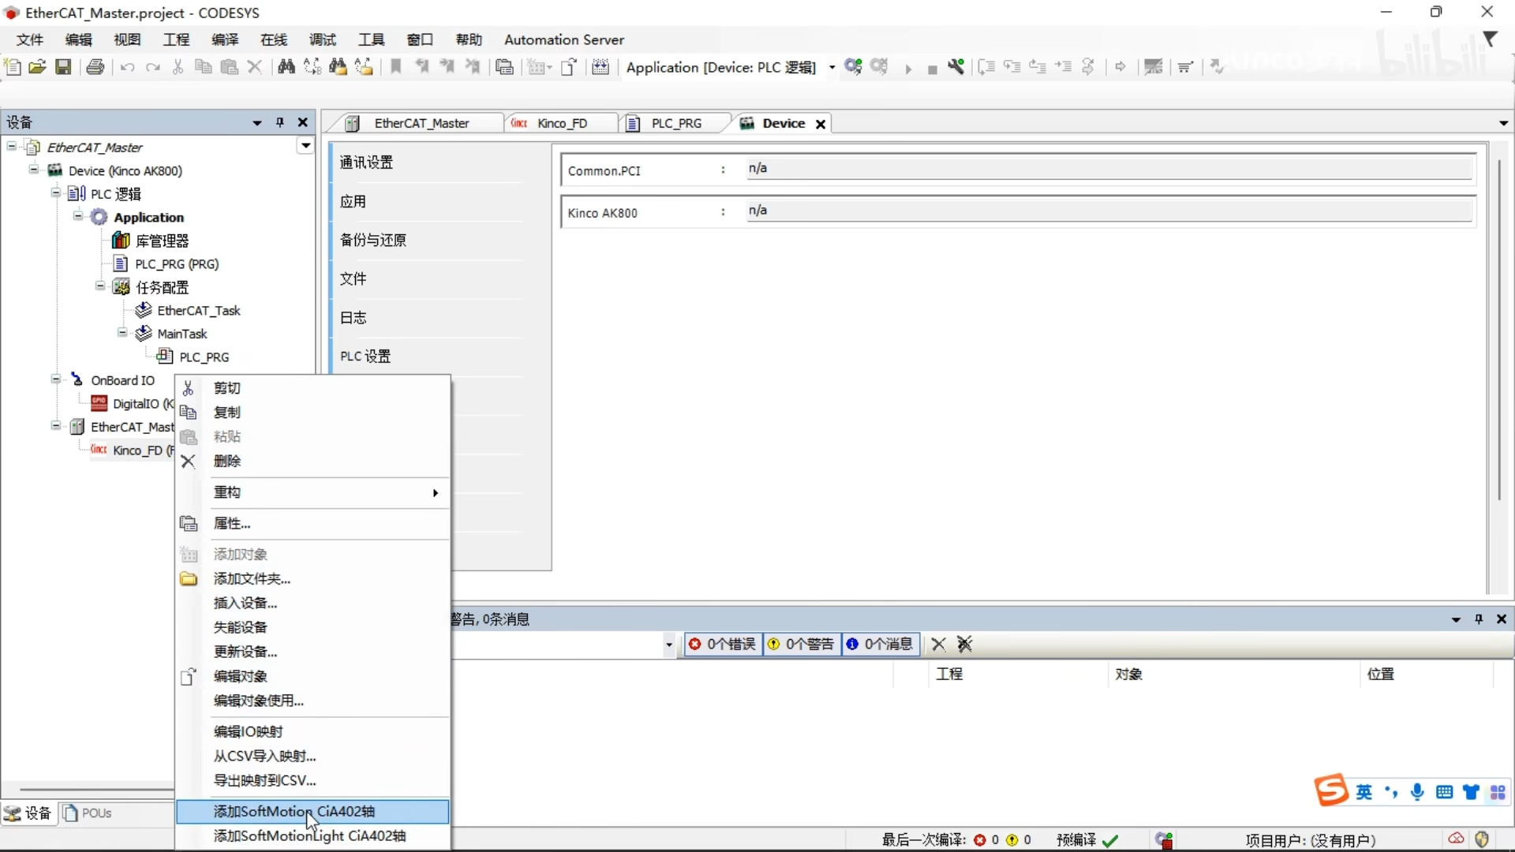The image size is (1515, 852).
Task: Toggle the 0个警告 warnings filter
Action: (x=802, y=645)
